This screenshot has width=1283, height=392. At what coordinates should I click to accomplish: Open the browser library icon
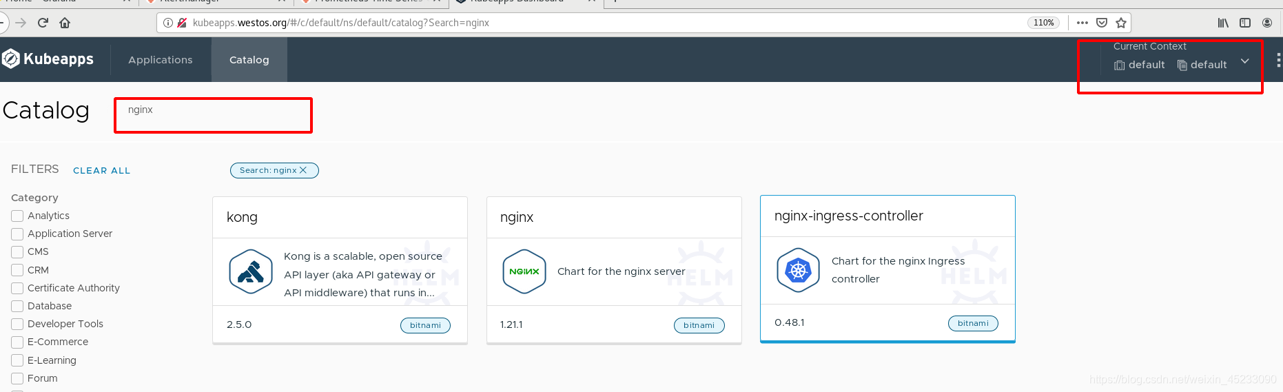pyautogui.click(x=1223, y=23)
